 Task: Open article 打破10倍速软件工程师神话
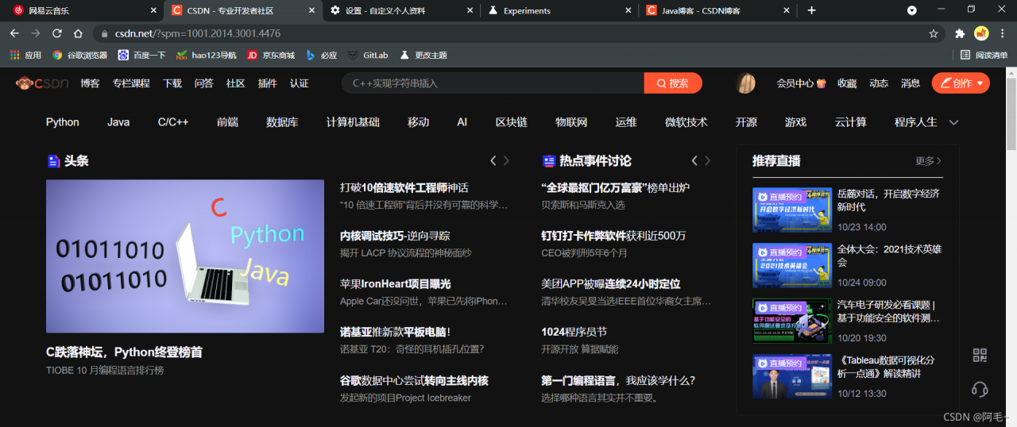(x=404, y=187)
